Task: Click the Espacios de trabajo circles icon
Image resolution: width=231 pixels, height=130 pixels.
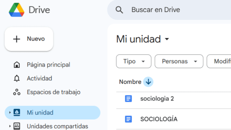Action: tap(17, 92)
